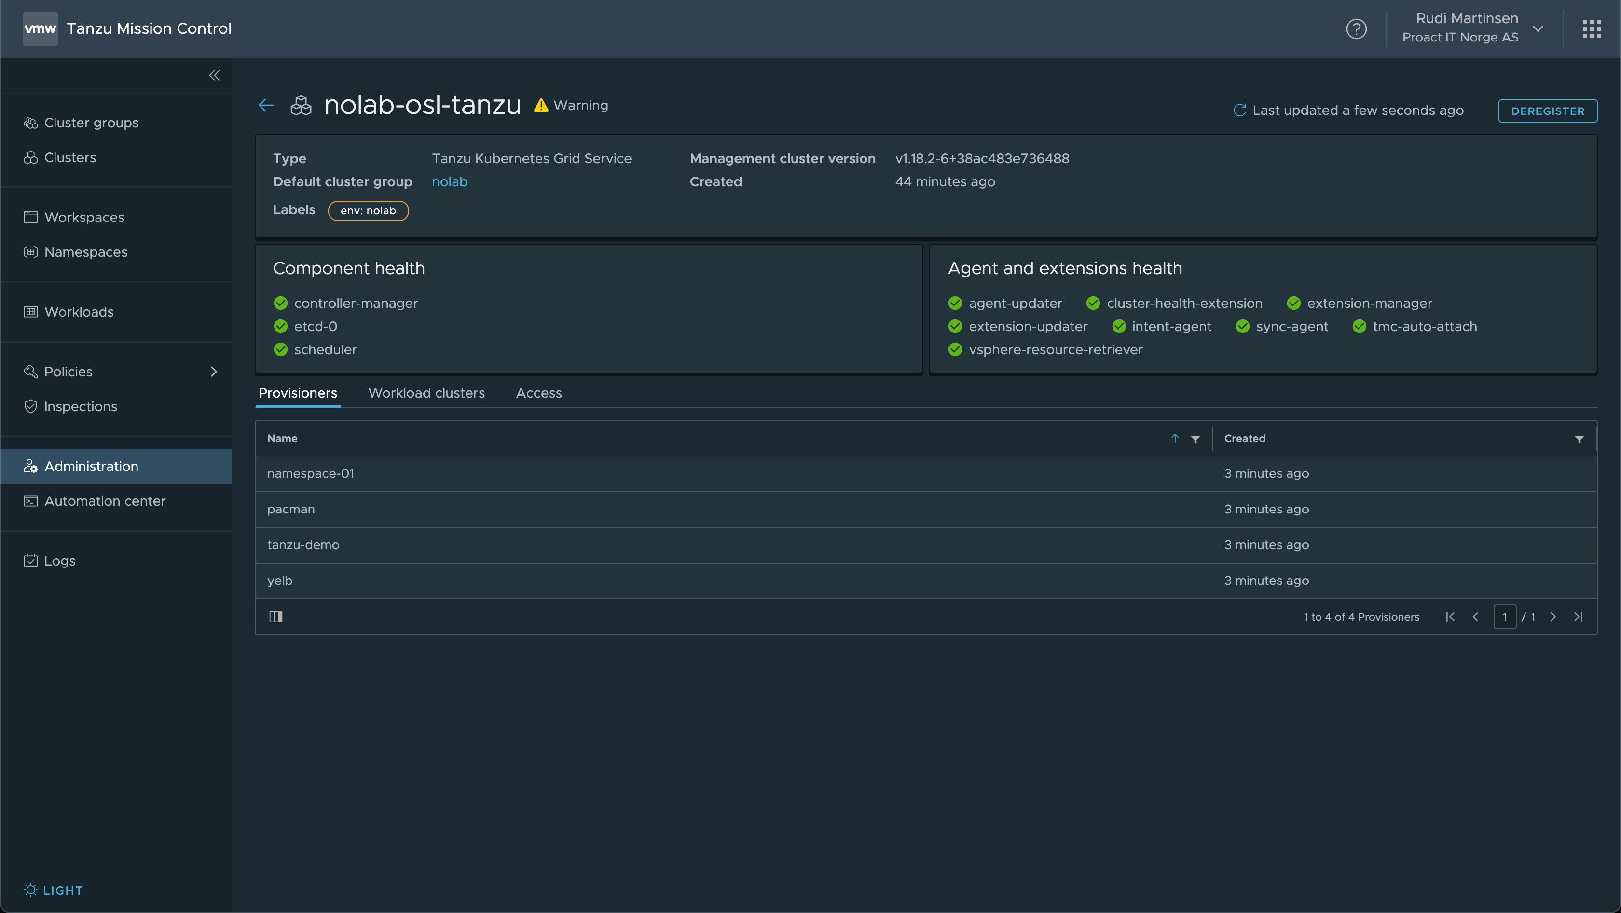Collapse the sidebar with double chevron
The image size is (1621, 913).
215,75
